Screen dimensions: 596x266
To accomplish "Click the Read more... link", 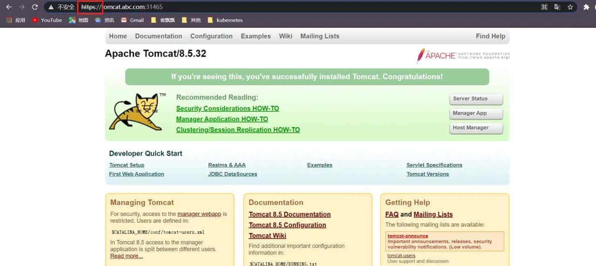I will [x=127, y=256].
